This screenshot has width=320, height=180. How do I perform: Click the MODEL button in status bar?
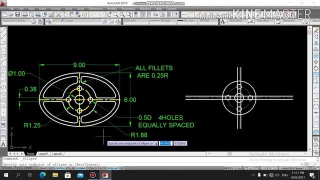228,168
